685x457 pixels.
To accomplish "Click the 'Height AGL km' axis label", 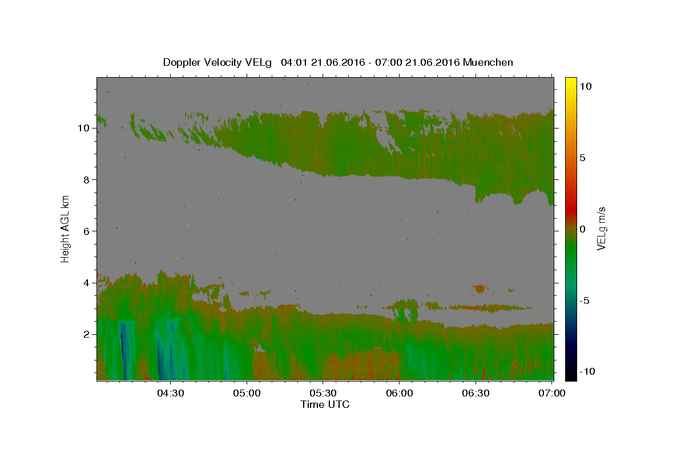I will (66, 228).
